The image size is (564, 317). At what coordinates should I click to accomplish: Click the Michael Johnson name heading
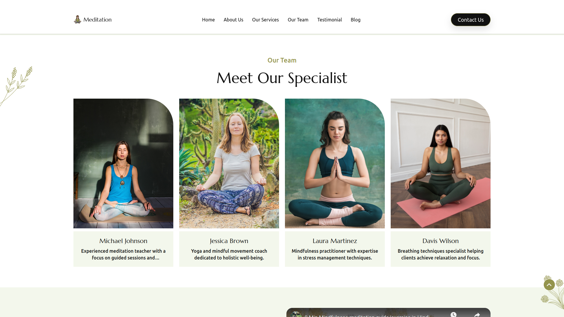click(123, 241)
